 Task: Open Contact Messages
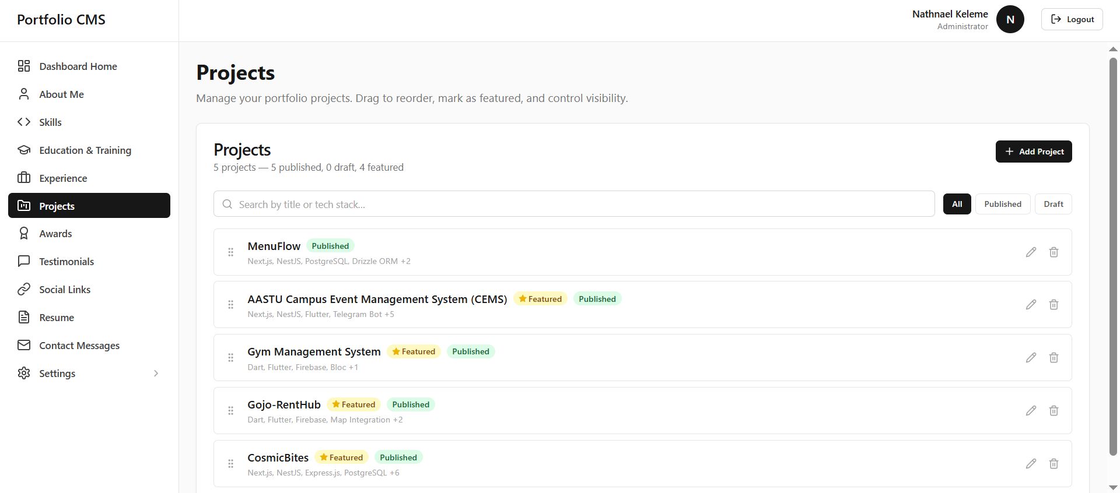pos(89,345)
